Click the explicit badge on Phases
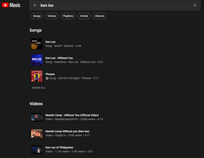 click(x=47, y=78)
